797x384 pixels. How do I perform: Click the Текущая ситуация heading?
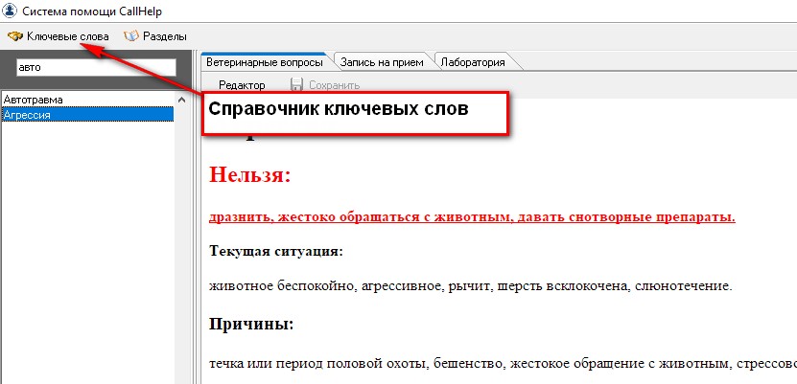click(276, 252)
